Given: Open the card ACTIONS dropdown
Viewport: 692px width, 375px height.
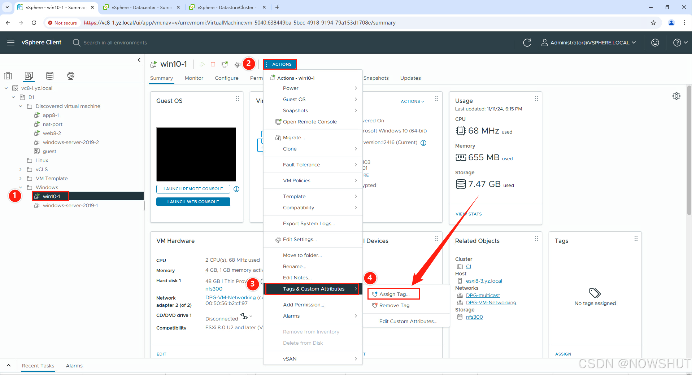Looking at the screenshot, I should [x=412, y=101].
